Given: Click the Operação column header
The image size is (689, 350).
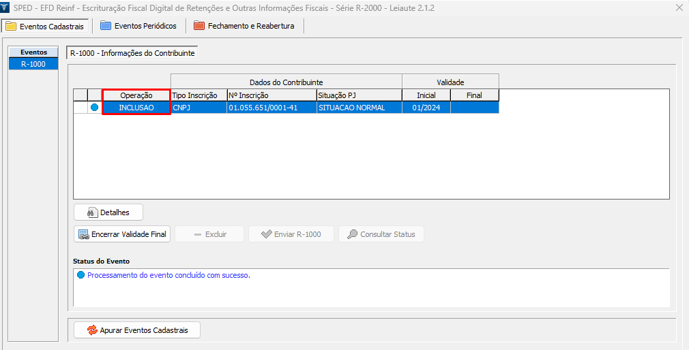Looking at the screenshot, I should click(136, 95).
